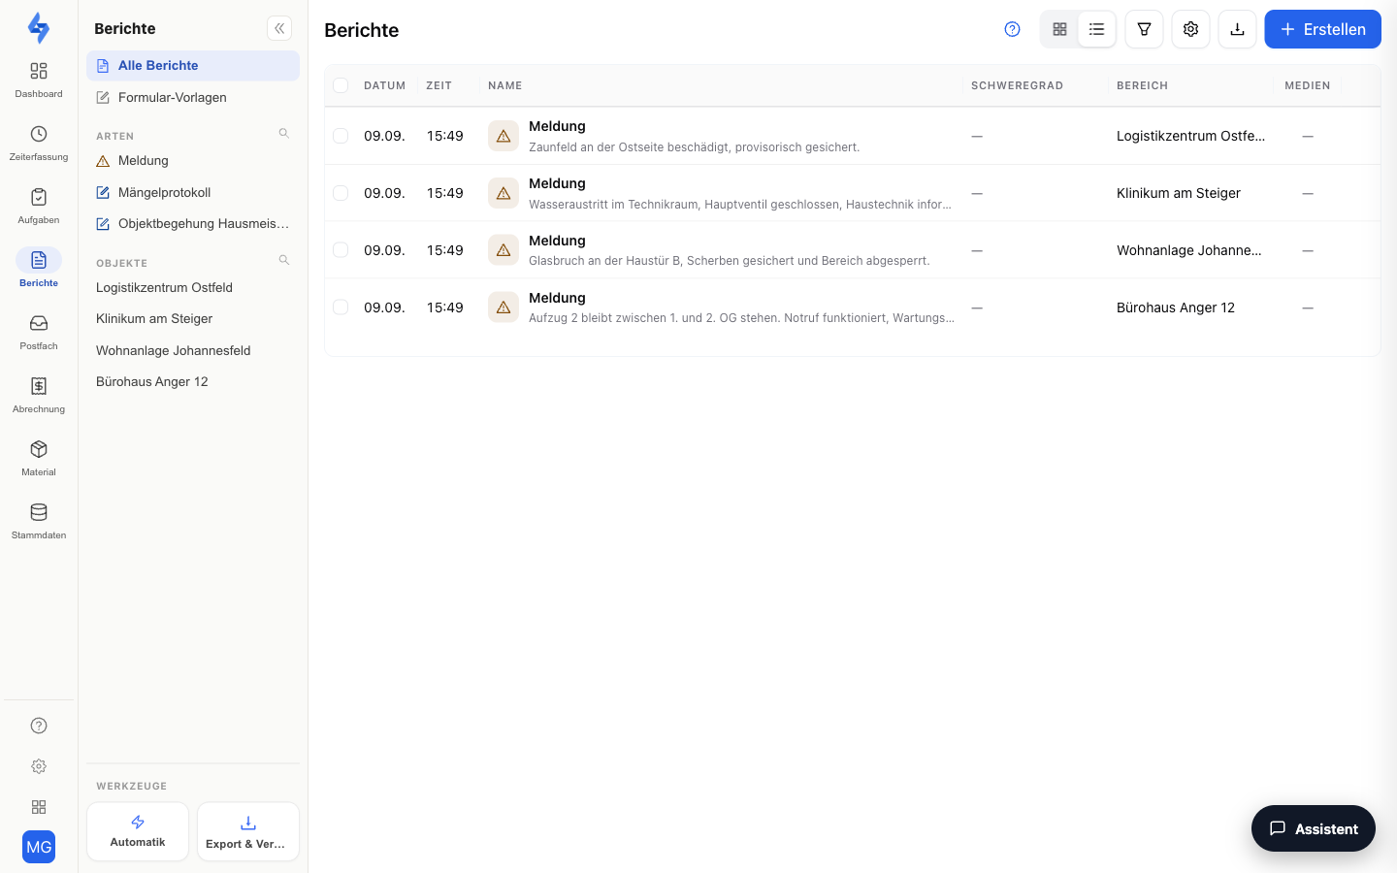Screen dimensions: 1397x873
Task: Click the app logo at top left
Action: [39, 27]
